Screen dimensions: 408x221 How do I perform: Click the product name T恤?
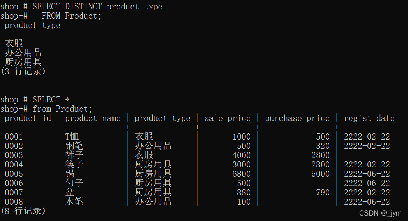(72, 136)
